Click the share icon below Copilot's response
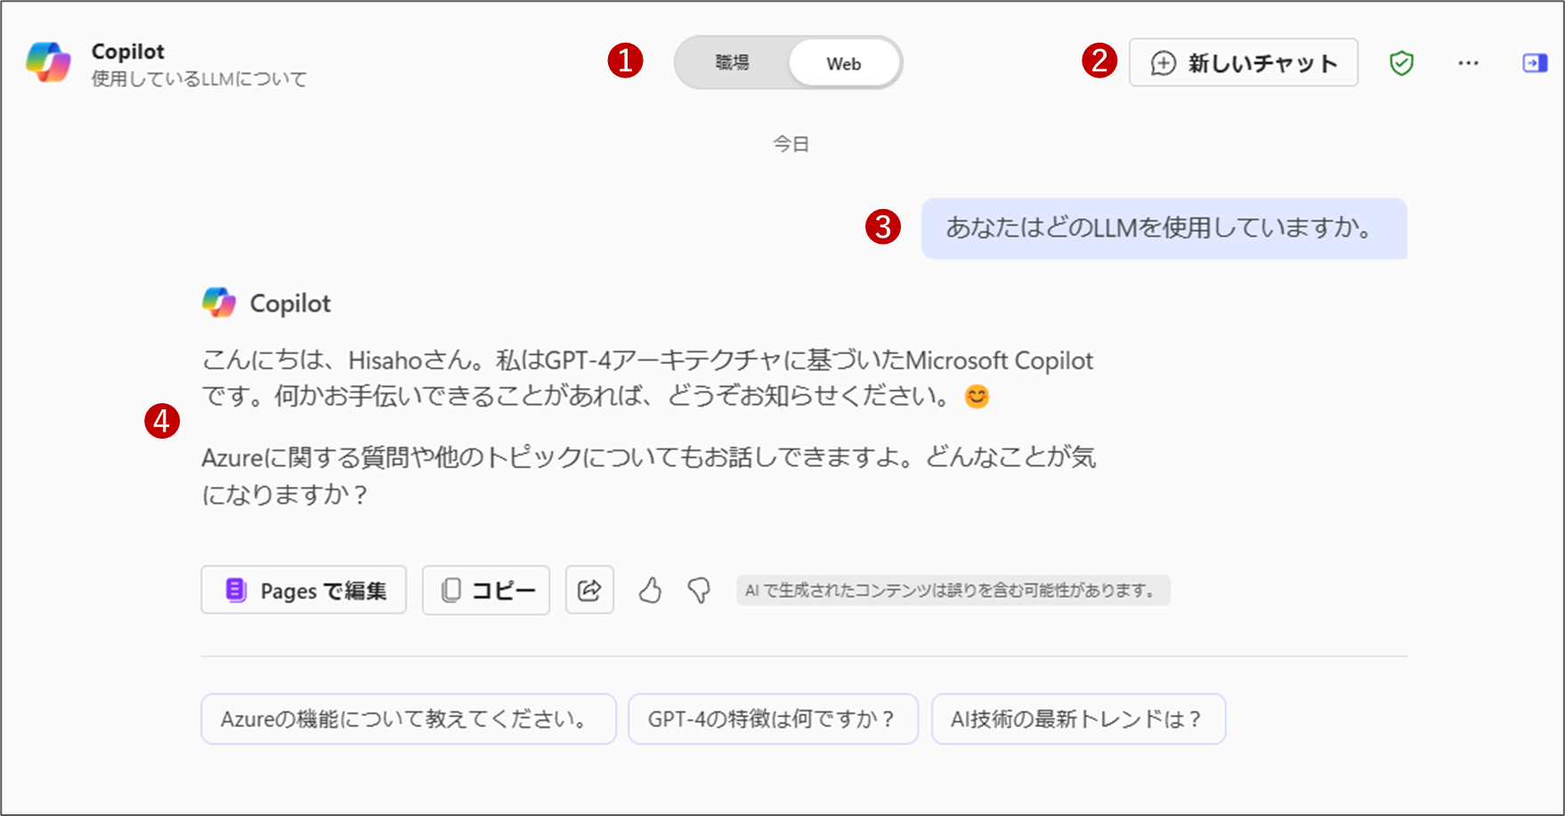This screenshot has height=816, width=1565. [589, 590]
